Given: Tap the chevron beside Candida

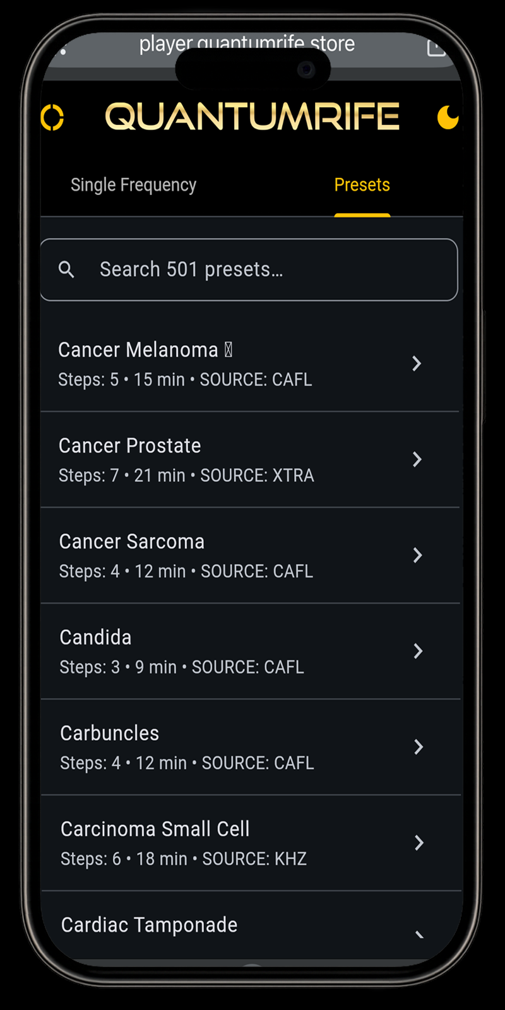Looking at the screenshot, I should coord(418,651).
